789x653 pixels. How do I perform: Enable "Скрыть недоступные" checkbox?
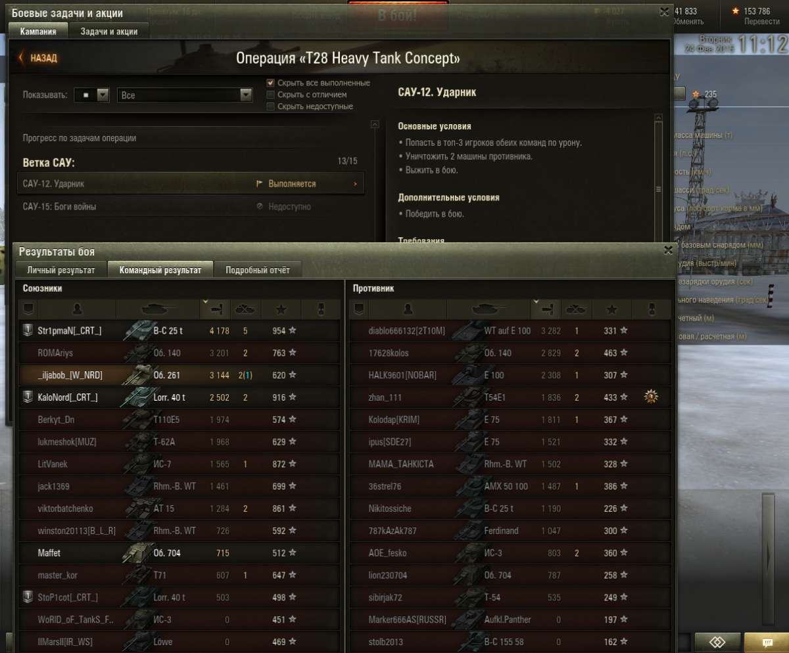tap(270, 106)
